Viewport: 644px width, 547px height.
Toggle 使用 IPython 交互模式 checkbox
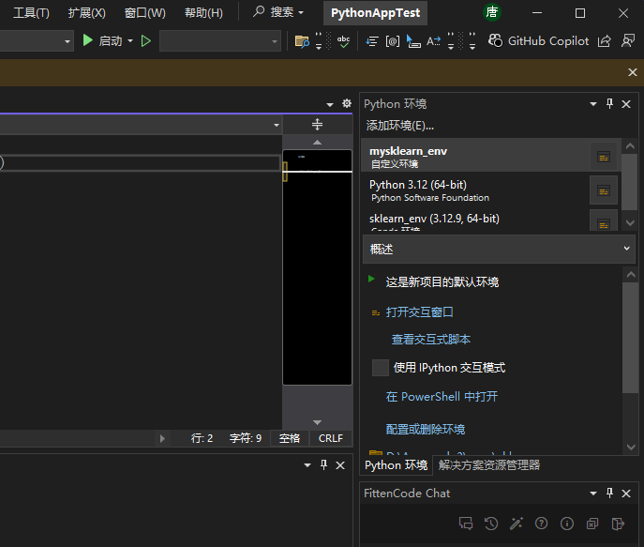coord(381,368)
